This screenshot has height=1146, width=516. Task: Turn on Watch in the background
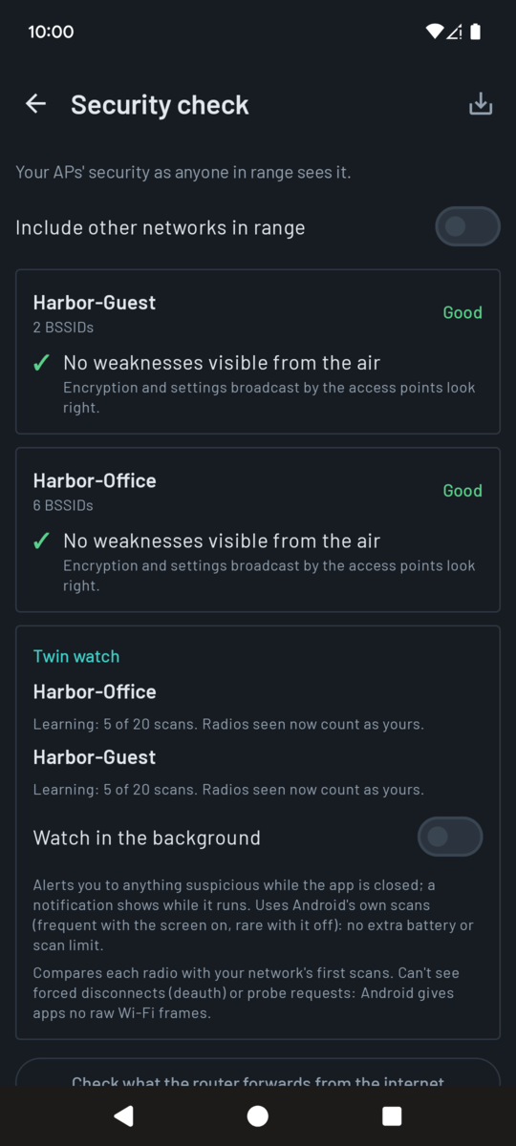[450, 837]
